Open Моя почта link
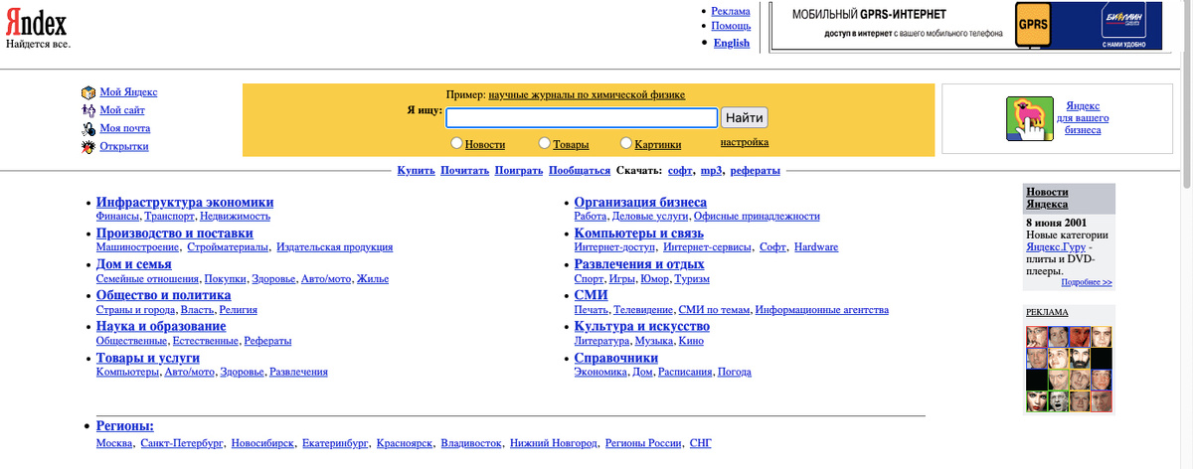The image size is (1193, 469). click(x=125, y=128)
